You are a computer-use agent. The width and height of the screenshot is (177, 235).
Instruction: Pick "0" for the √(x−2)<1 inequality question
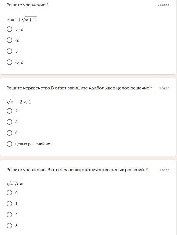pyautogui.click(x=9, y=133)
